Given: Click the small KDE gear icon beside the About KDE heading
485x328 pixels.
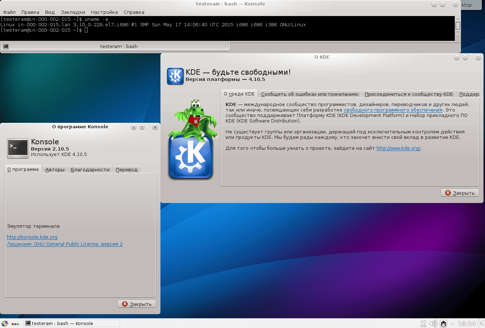Looking at the screenshot, I should pyautogui.click(x=175, y=76).
